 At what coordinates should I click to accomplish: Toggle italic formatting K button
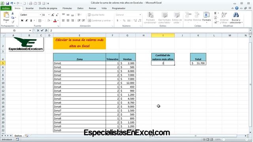pos(26,21)
